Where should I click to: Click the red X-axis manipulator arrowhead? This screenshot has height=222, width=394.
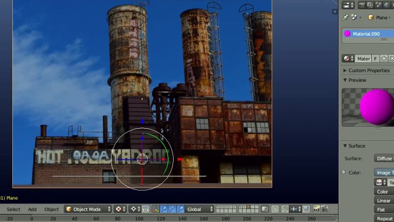(180, 159)
